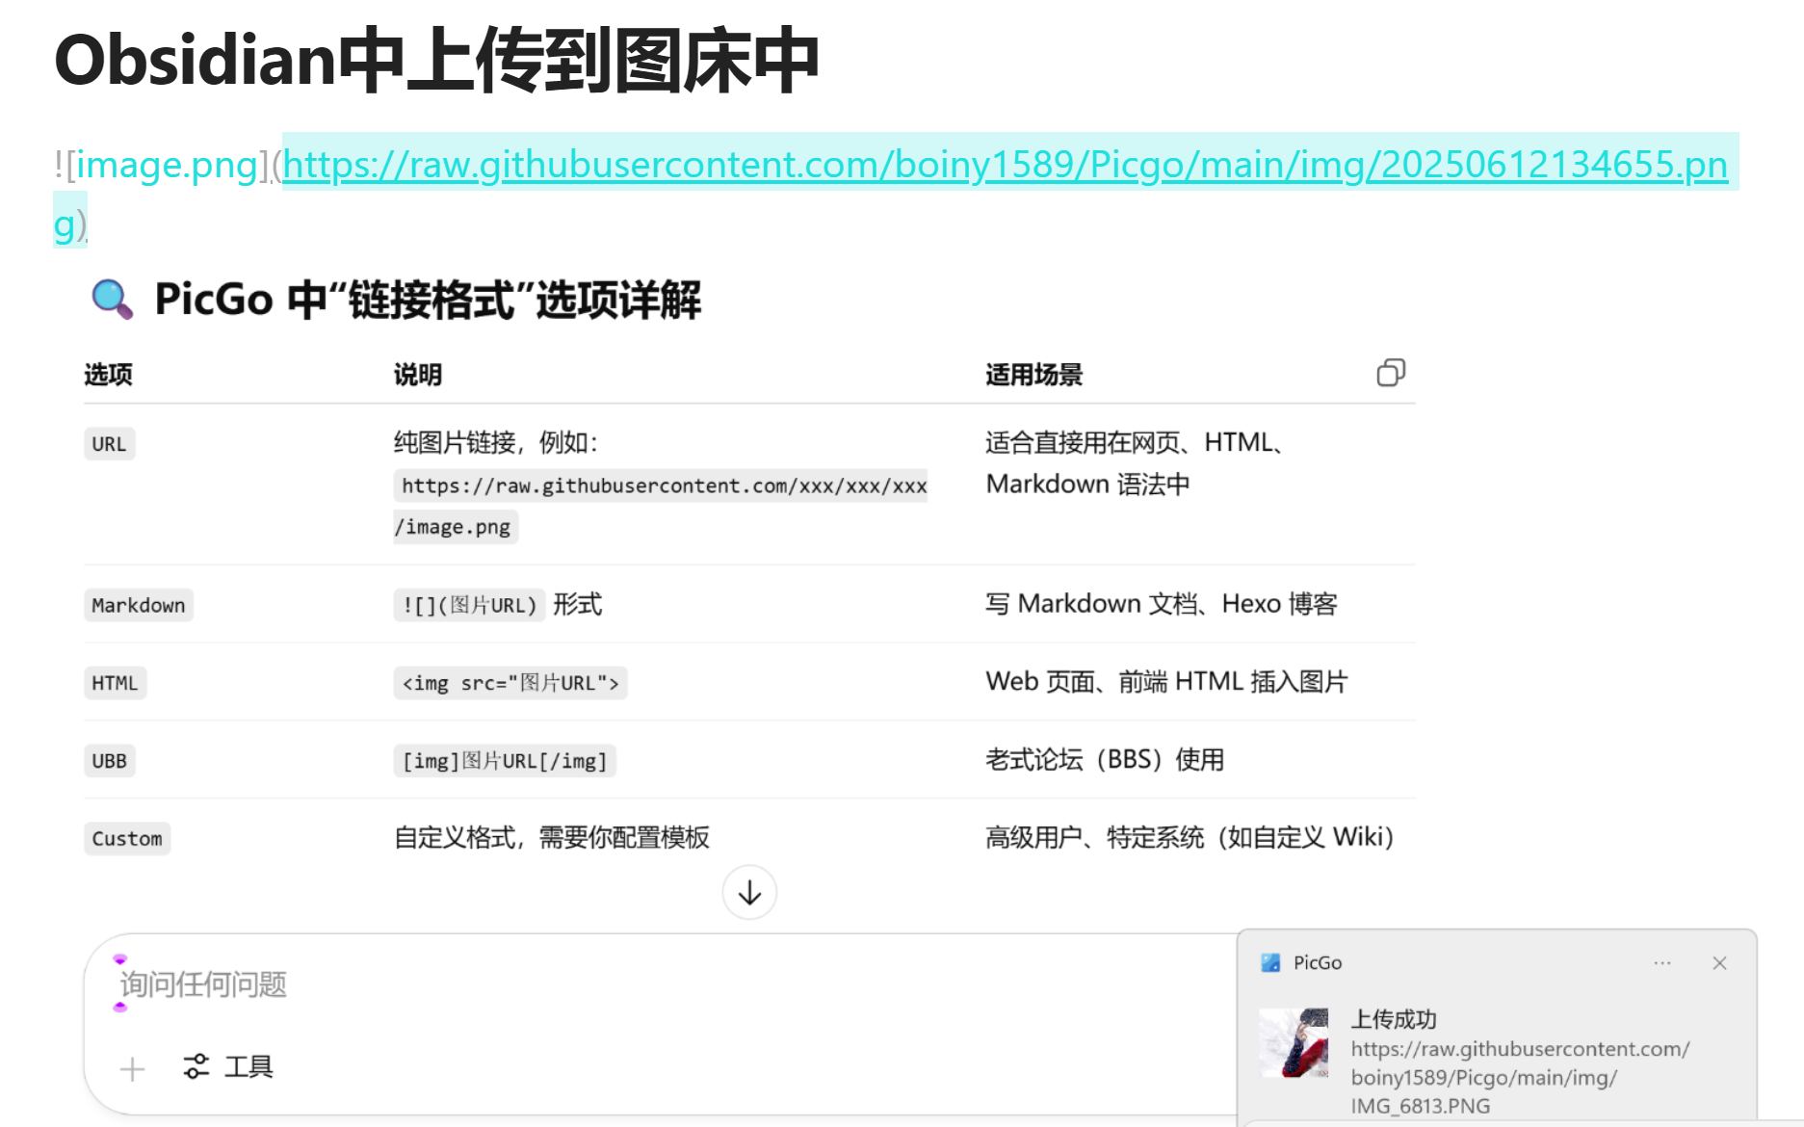Click the 说明 column header
The image size is (1804, 1127).
point(417,375)
